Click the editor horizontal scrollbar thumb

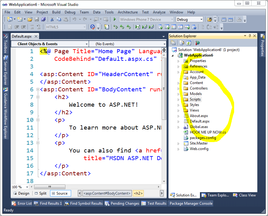[50, 187]
